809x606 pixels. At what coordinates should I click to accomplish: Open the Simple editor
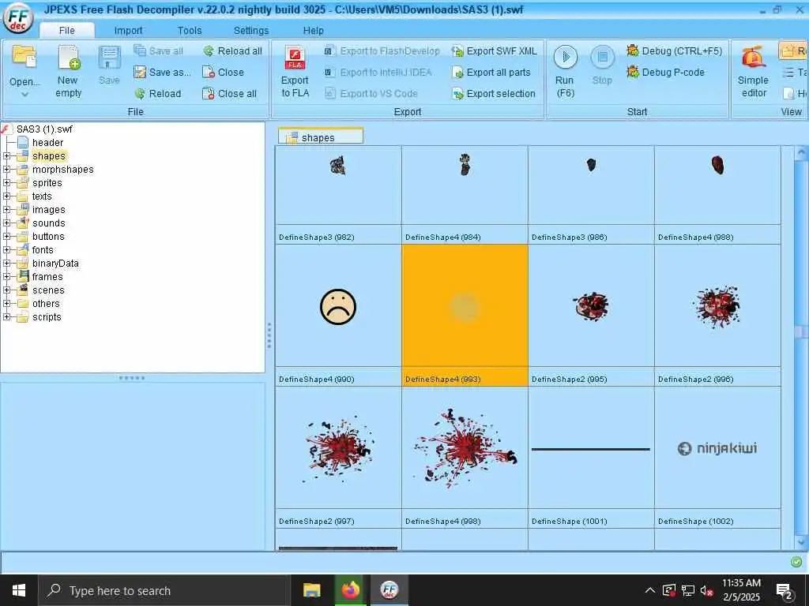click(753, 72)
